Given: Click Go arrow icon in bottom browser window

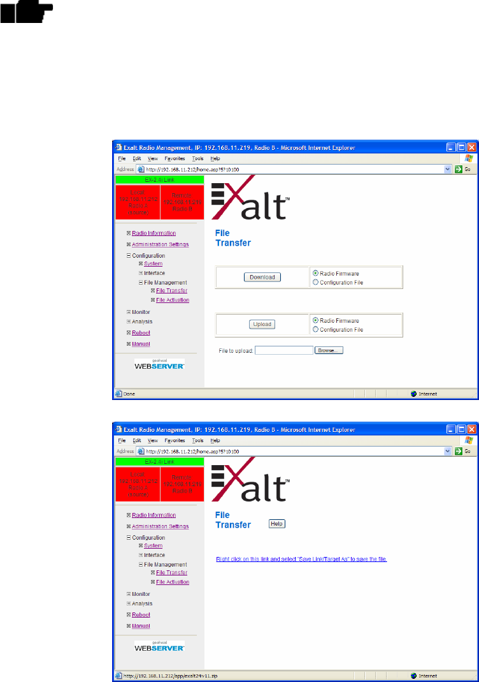Looking at the screenshot, I should coord(458,451).
